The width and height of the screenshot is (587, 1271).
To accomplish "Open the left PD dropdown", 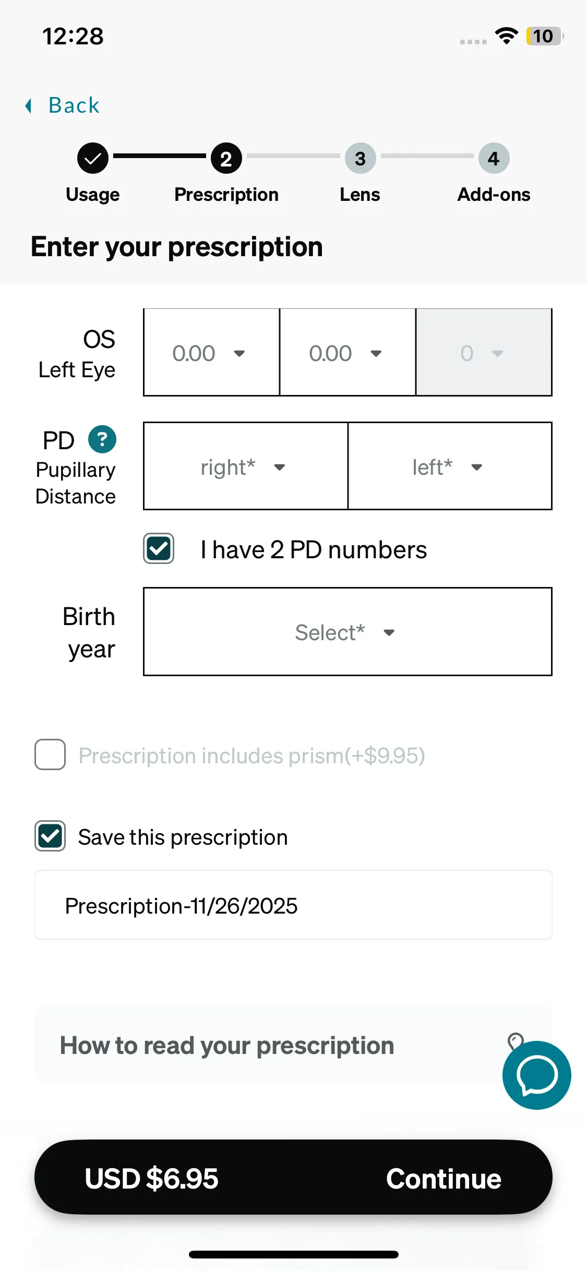I will click(450, 466).
